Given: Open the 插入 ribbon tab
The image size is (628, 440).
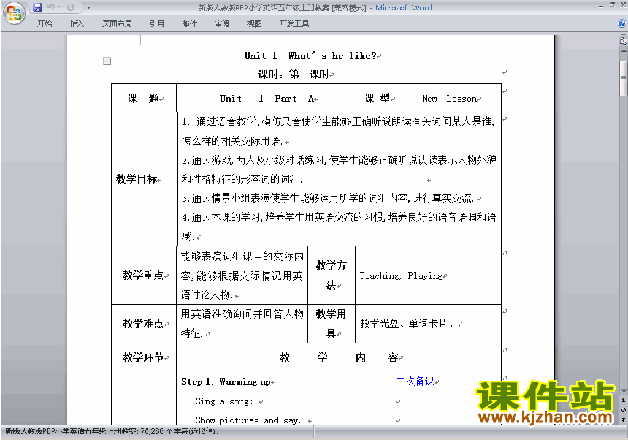Looking at the screenshot, I should [x=77, y=24].
